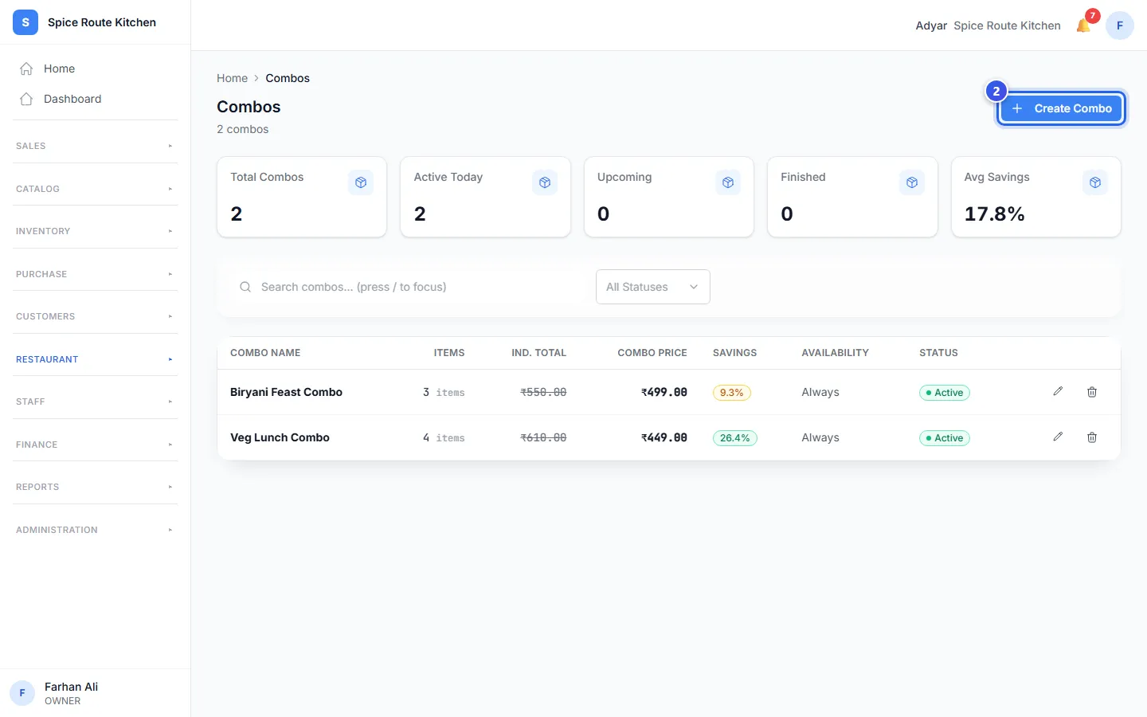Edit the Veg Lunch Combo pencil icon
The height and width of the screenshot is (717, 1147).
pyautogui.click(x=1058, y=437)
